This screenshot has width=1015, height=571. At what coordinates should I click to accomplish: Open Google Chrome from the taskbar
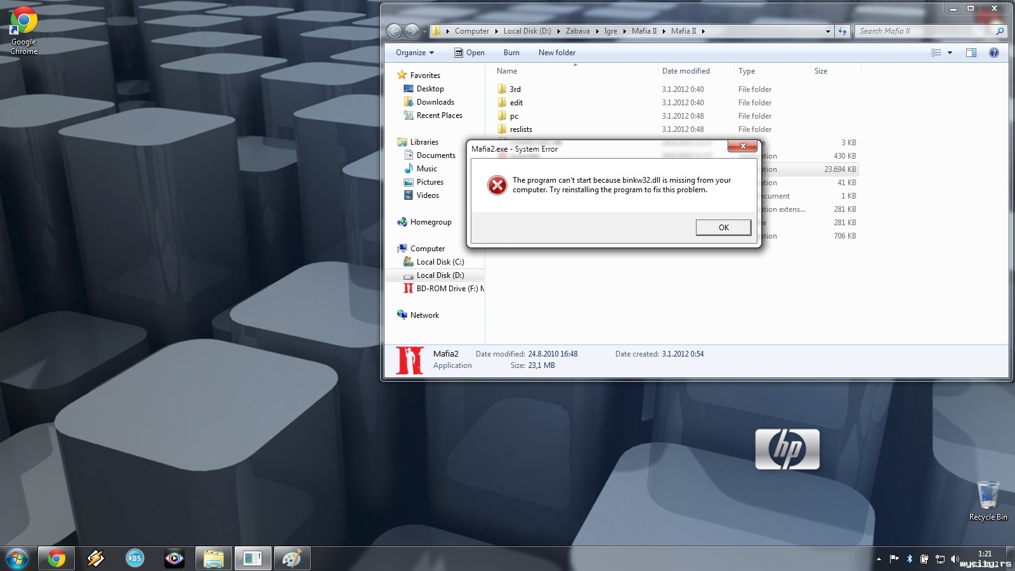pyautogui.click(x=56, y=559)
